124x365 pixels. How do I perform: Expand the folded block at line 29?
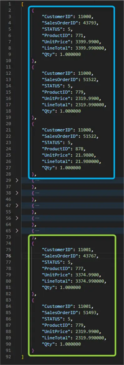(x=17, y=180)
